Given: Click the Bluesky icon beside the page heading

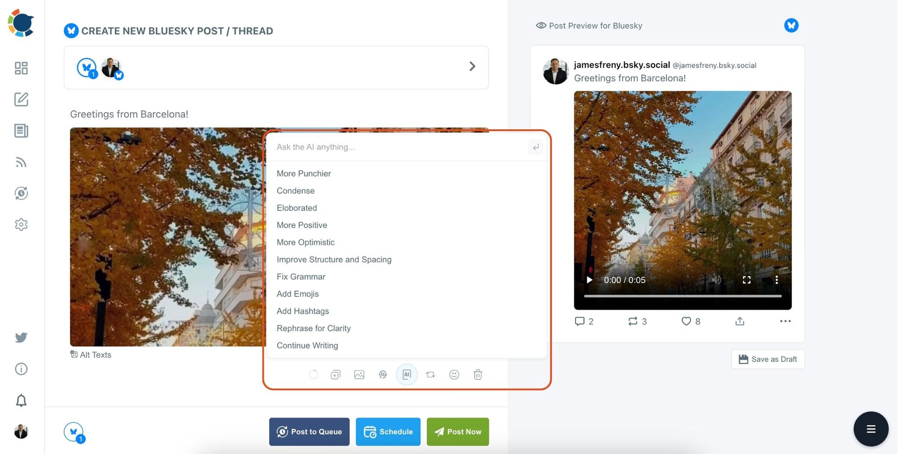Looking at the screenshot, I should [71, 31].
